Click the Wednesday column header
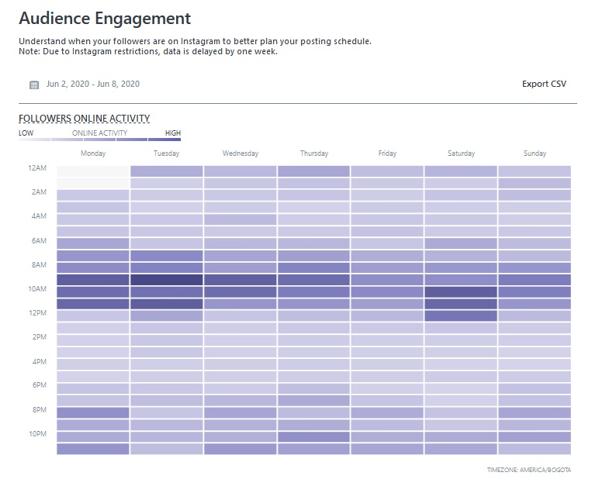The width and height of the screenshot is (609, 500). [x=240, y=153]
